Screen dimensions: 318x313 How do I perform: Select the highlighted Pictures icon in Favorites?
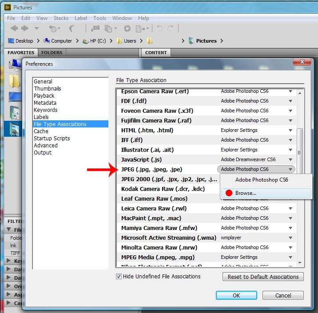14,129
